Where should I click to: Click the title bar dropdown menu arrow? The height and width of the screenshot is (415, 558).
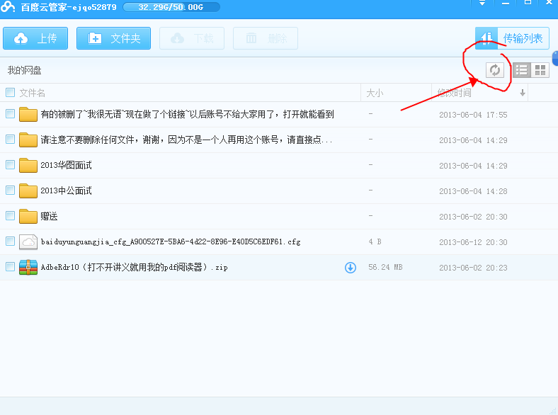click(x=482, y=4)
